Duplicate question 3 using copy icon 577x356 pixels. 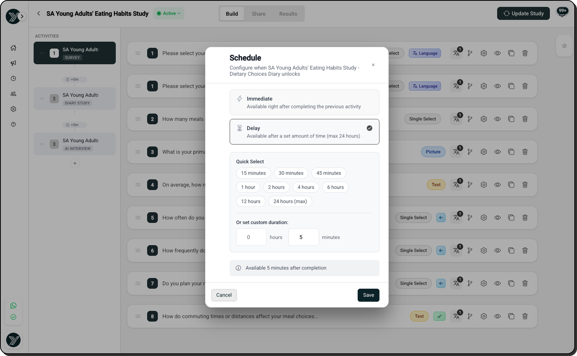pyautogui.click(x=511, y=152)
